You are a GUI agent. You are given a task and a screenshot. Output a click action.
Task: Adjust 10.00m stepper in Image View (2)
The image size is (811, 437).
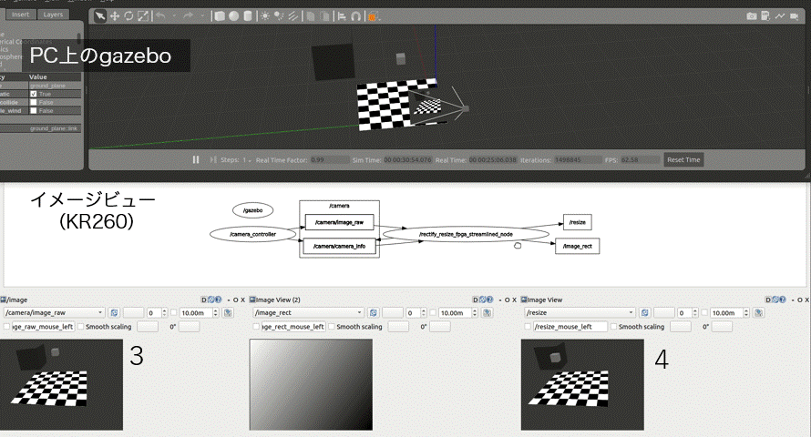[474, 313]
